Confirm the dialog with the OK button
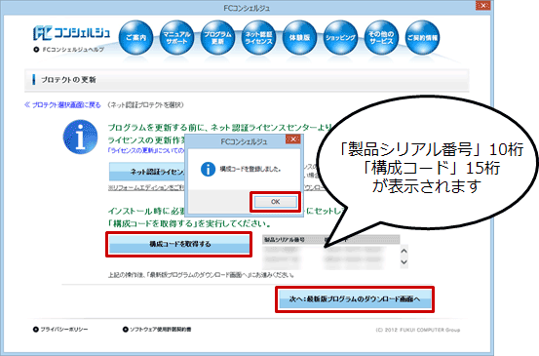The height and width of the screenshot is (356, 539). (x=275, y=202)
